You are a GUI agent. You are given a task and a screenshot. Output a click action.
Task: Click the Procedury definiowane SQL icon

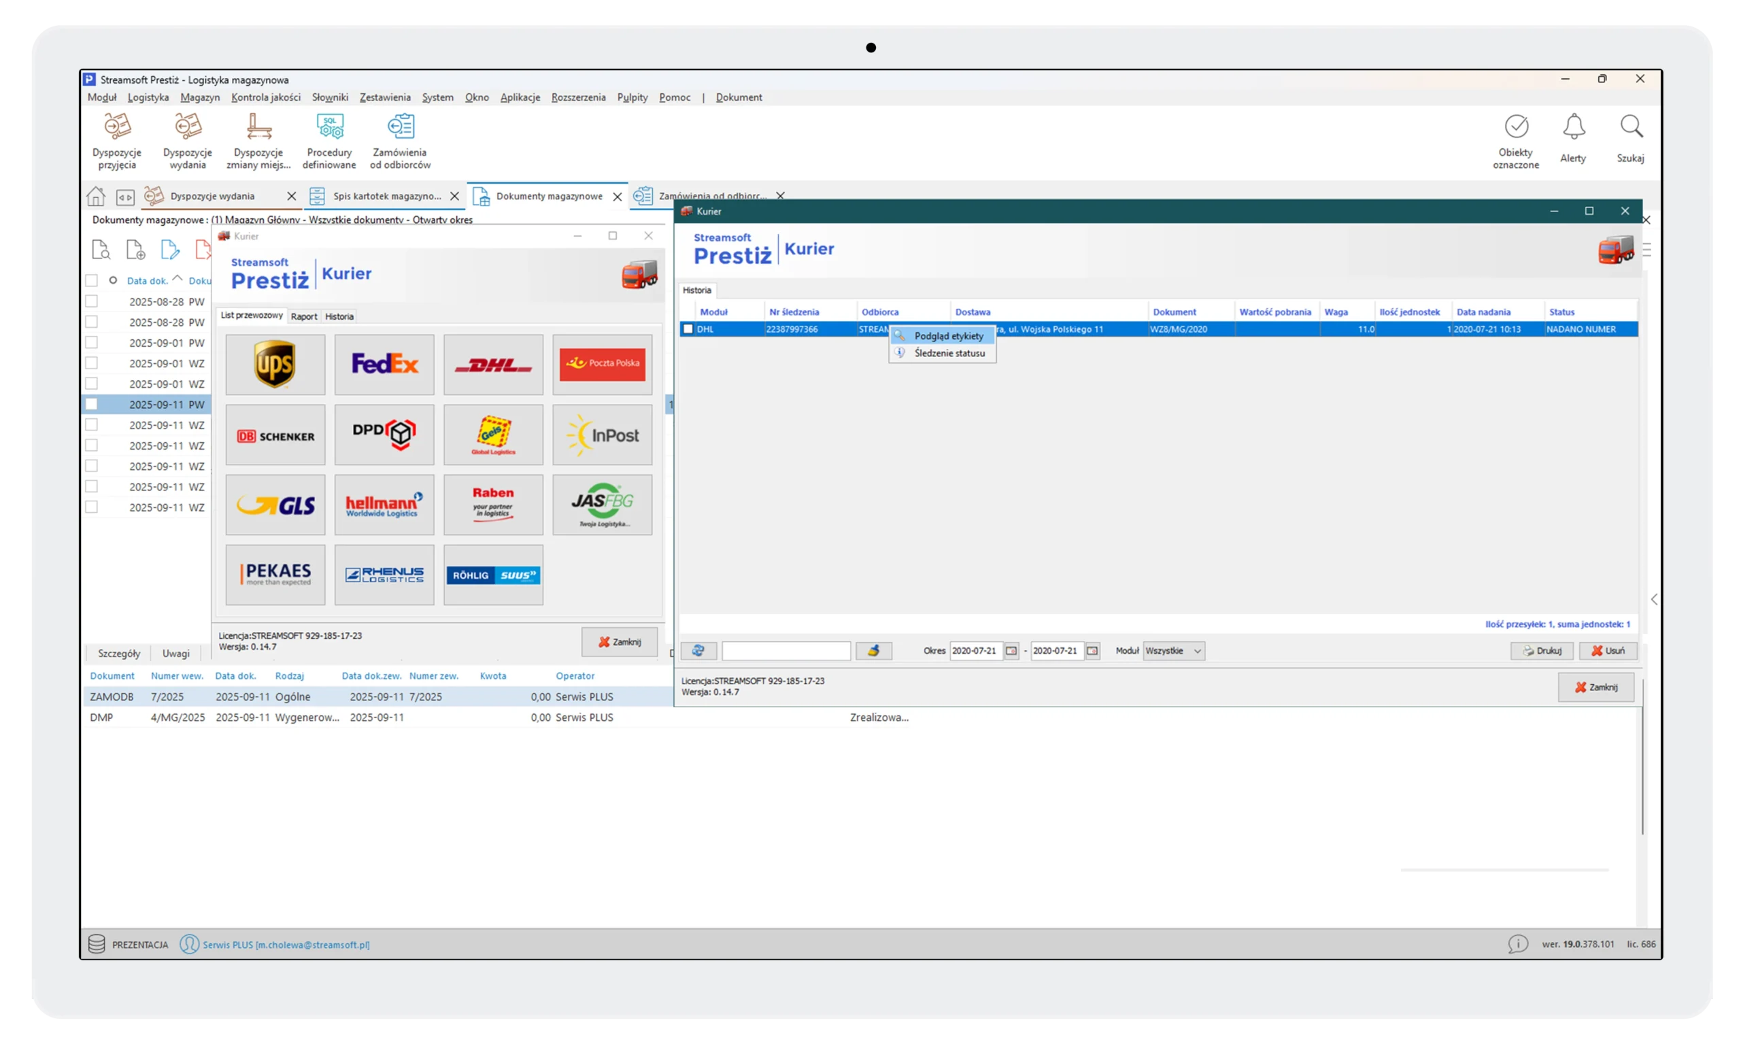(x=329, y=127)
